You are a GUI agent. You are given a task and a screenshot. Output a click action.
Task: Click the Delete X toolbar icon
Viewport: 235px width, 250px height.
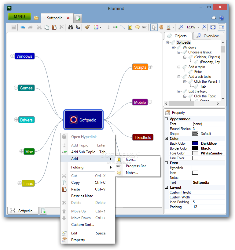tap(61, 27)
